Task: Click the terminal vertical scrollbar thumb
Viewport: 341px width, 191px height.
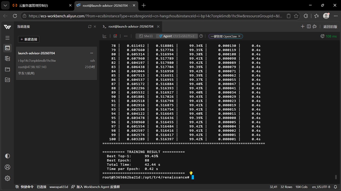Action: (336, 177)
